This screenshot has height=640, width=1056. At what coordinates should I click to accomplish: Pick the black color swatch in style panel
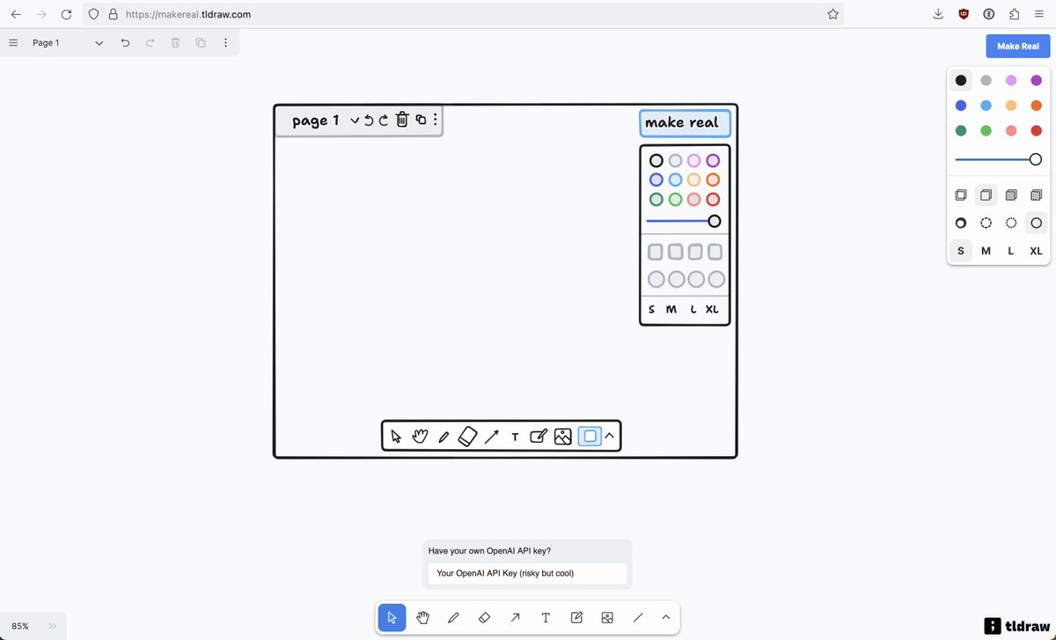[x=961, y=80]
